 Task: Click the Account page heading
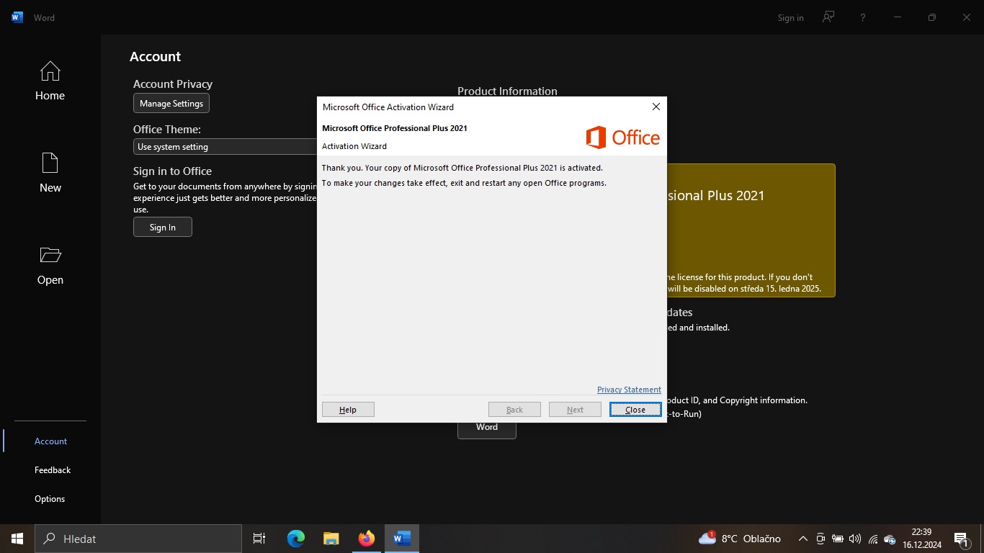(x=155, y=57)
